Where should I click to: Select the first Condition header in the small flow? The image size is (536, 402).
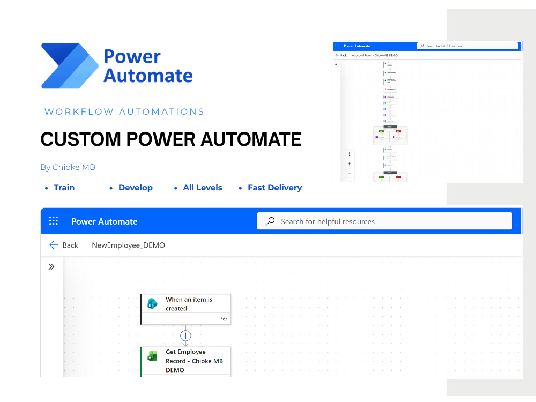pyautogui.click(x=390, y=127)
